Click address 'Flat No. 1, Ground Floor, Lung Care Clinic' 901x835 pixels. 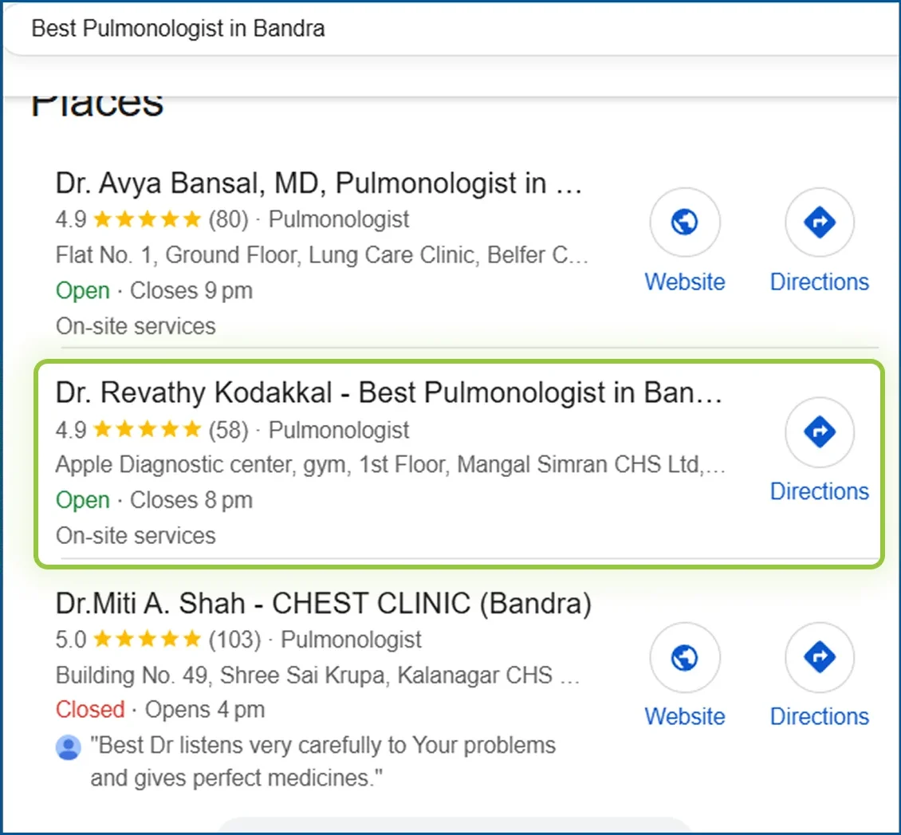click(322, 255)
